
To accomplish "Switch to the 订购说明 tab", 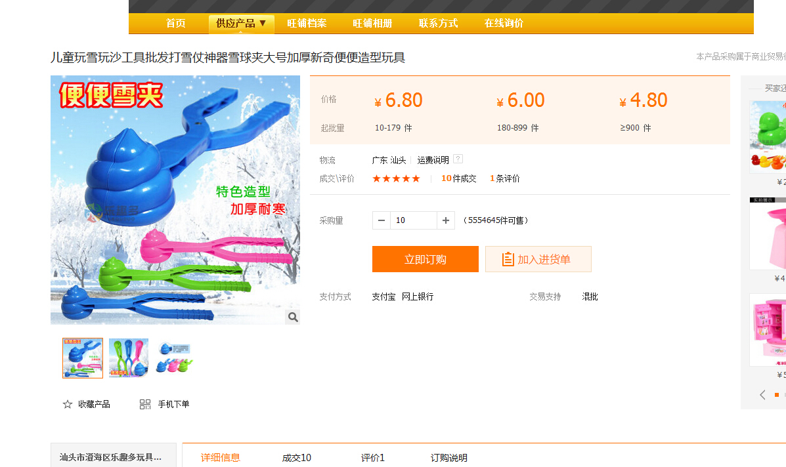I will click(449, 458).
